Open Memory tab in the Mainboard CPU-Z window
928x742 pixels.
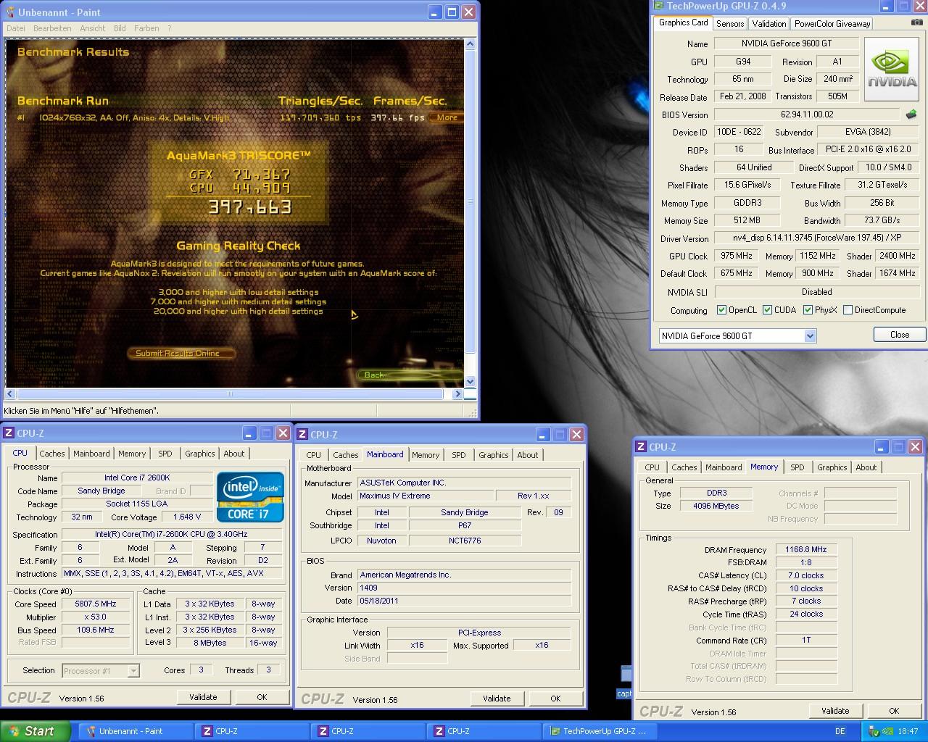coord(426,455)
